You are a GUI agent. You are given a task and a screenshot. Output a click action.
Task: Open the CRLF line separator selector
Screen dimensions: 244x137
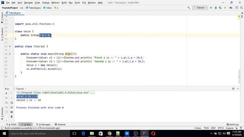coord(213,128)
